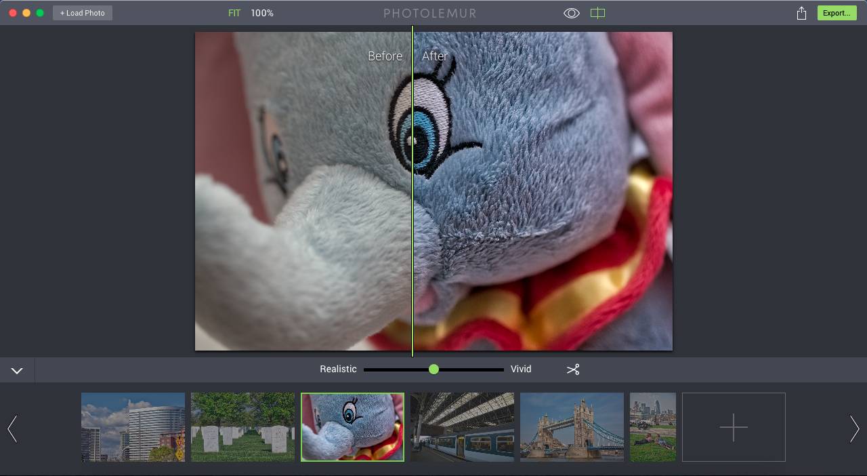Click the Export... button
The image size is (867, 476).
(x=837, y=13)
